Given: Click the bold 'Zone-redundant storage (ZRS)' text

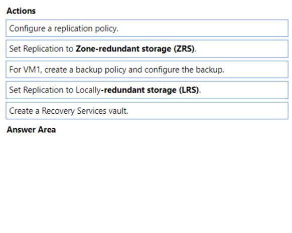Looking at the screenshot, I should (x=135, y=49).
